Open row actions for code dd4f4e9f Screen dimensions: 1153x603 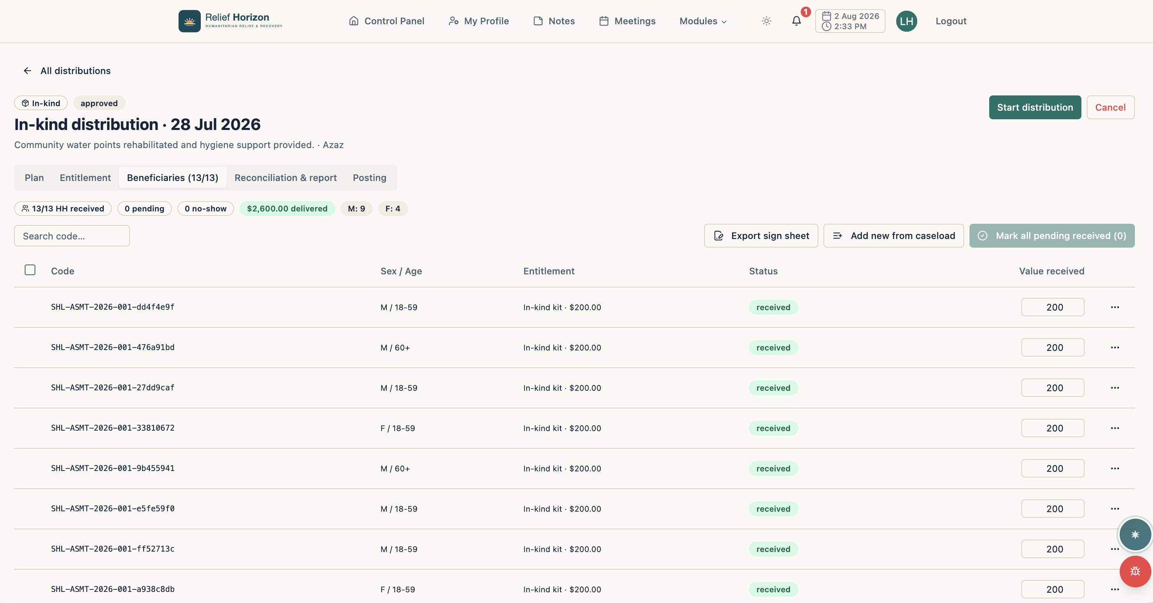[x=1114, y=307]
